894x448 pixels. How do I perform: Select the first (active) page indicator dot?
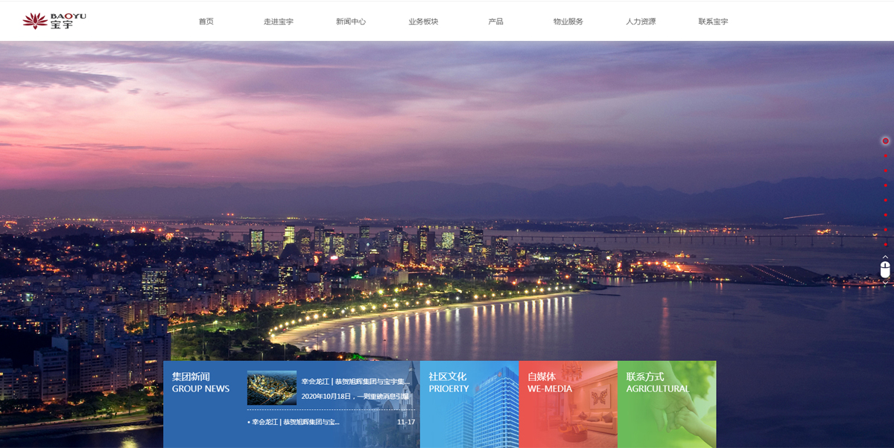[885, 141]
